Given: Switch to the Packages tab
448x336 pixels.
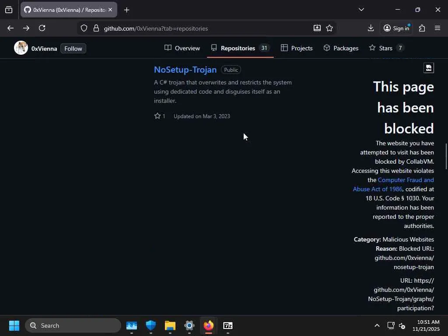Looking at the screenshot, I should pos(341,48).
